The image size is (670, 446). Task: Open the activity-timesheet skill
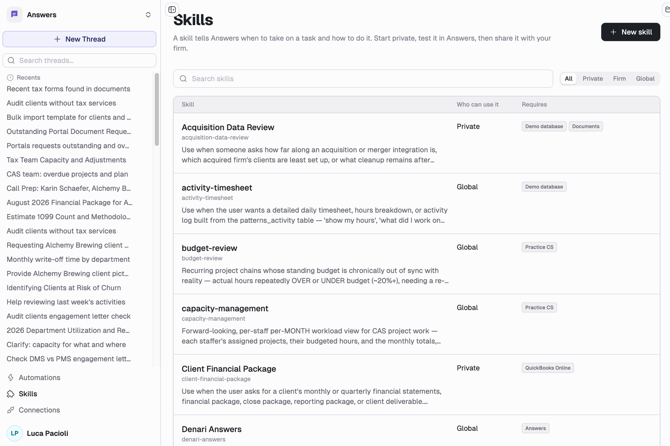click(217, 188)
